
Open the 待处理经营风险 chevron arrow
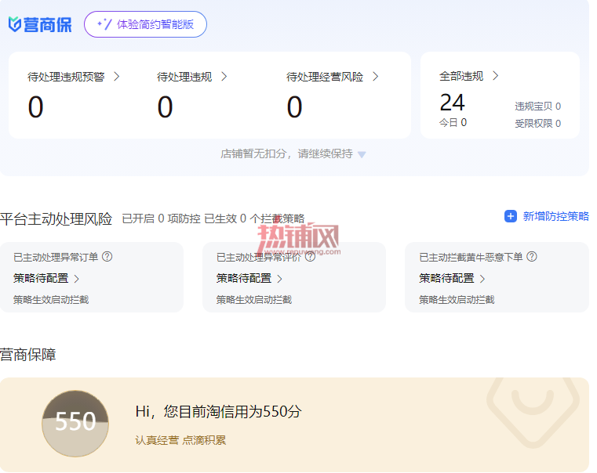pyautogui.click(x=376, y=77)
